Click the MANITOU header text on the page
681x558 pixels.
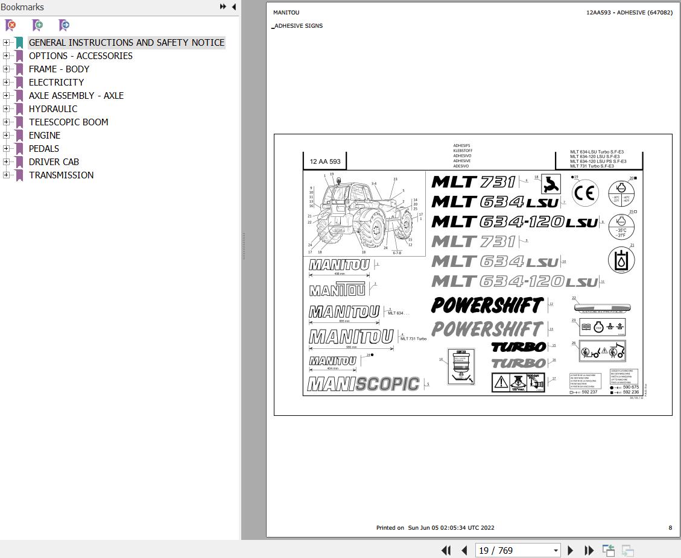pos(286,13)
